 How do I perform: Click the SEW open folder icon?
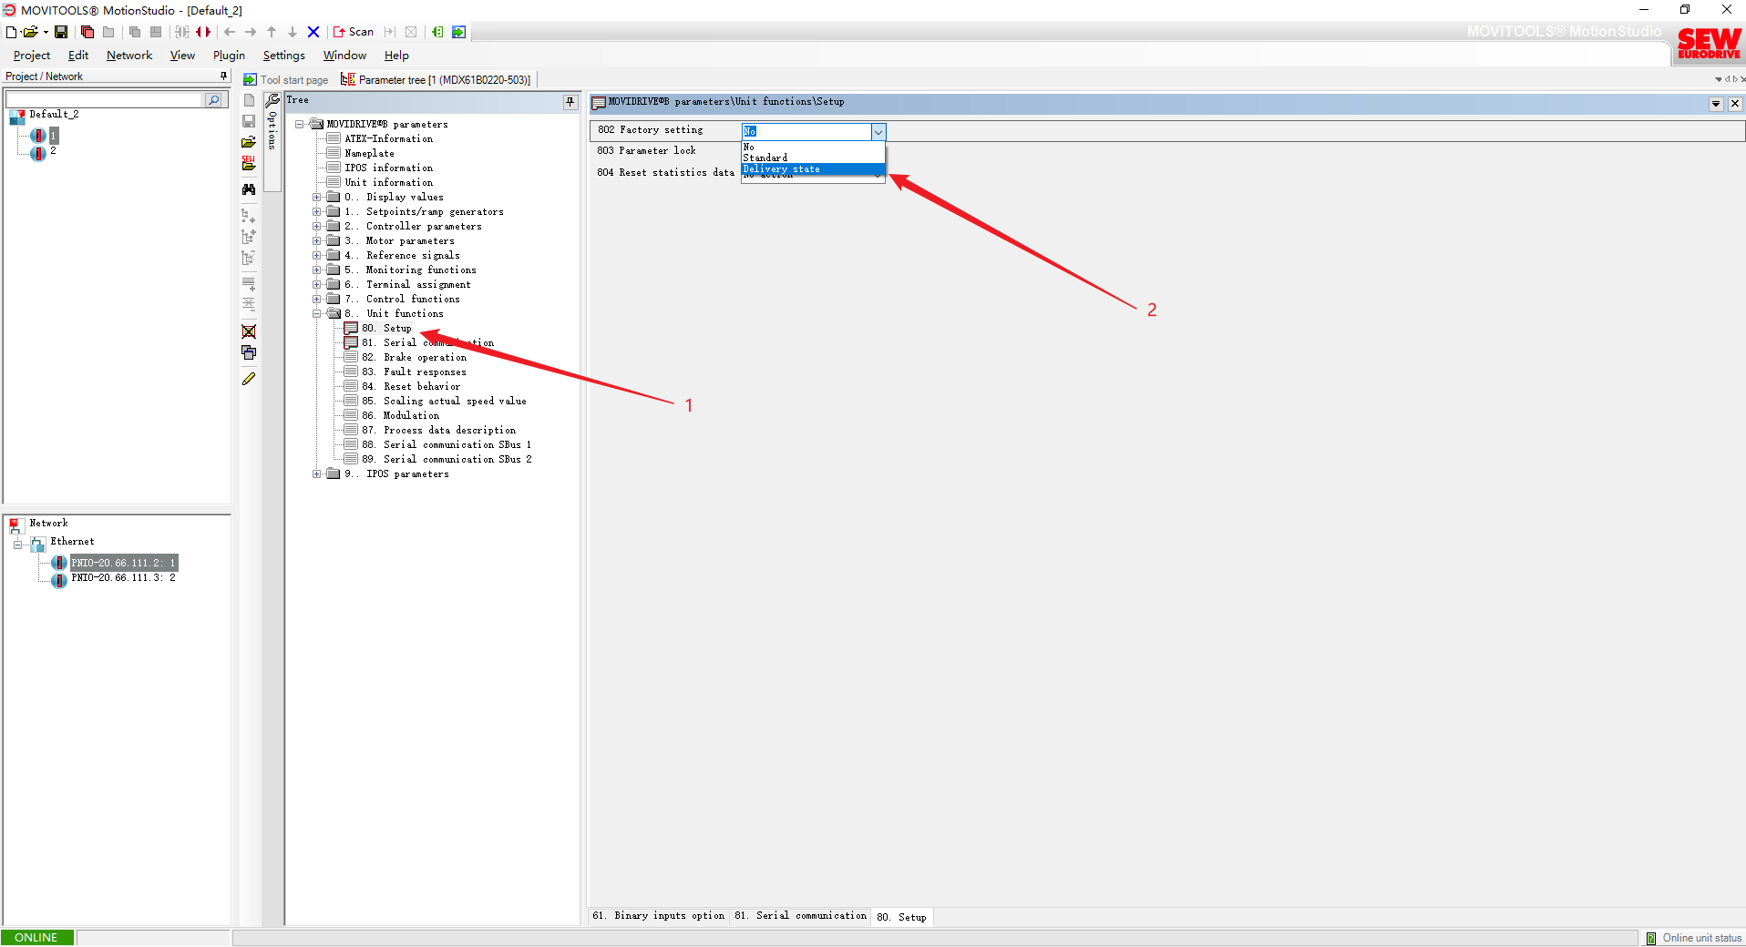(249, 164)
